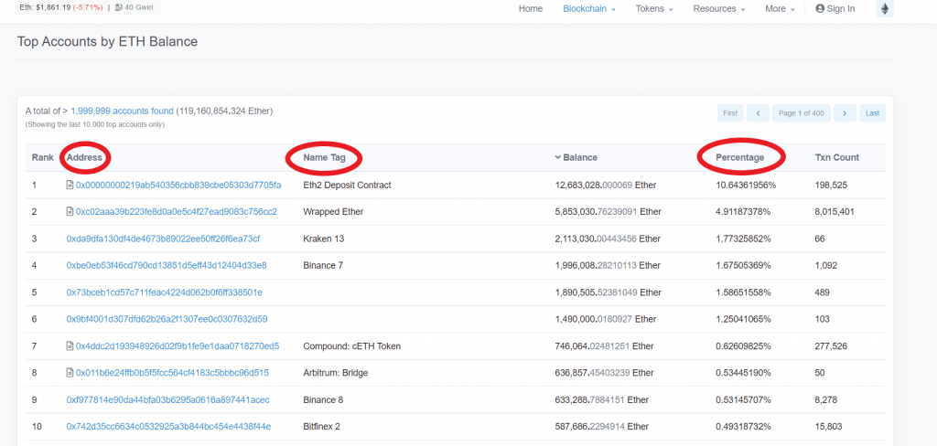The width and height of the screenshot is (937, 446).
Task: Click the gas pump icon beside 40 Gwei
Action: (x=119, y=7)
